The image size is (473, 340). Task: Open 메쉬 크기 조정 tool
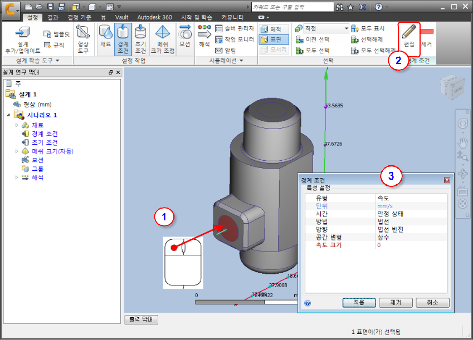pyautogui.click(x=163, y=40)
